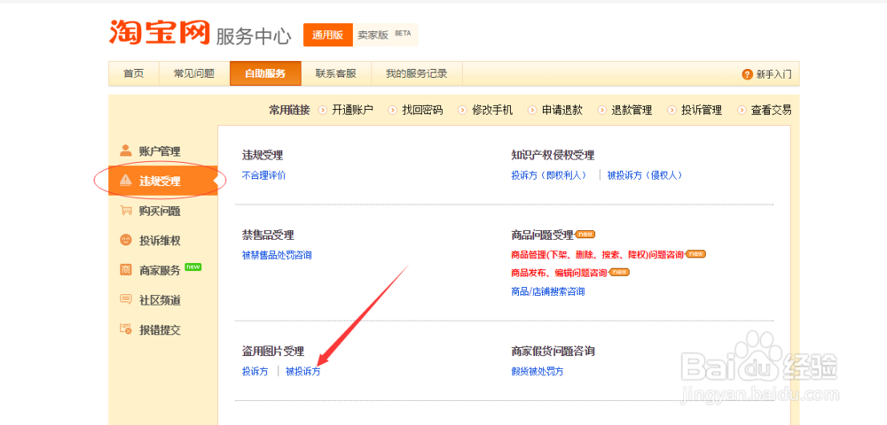Viewport: 887px width, 425px height.
Task: Switch to the 通用版 version tab
Action: [328, 35]
